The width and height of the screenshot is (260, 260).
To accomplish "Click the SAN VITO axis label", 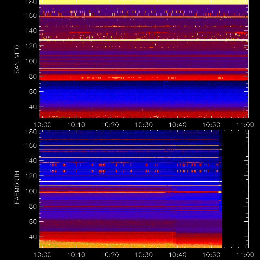I will tap(17, 59).
